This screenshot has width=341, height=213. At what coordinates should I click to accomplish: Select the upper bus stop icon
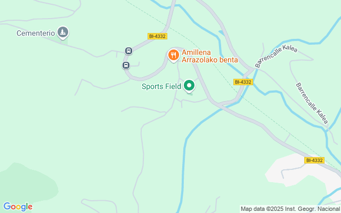(x=128, y=51)
